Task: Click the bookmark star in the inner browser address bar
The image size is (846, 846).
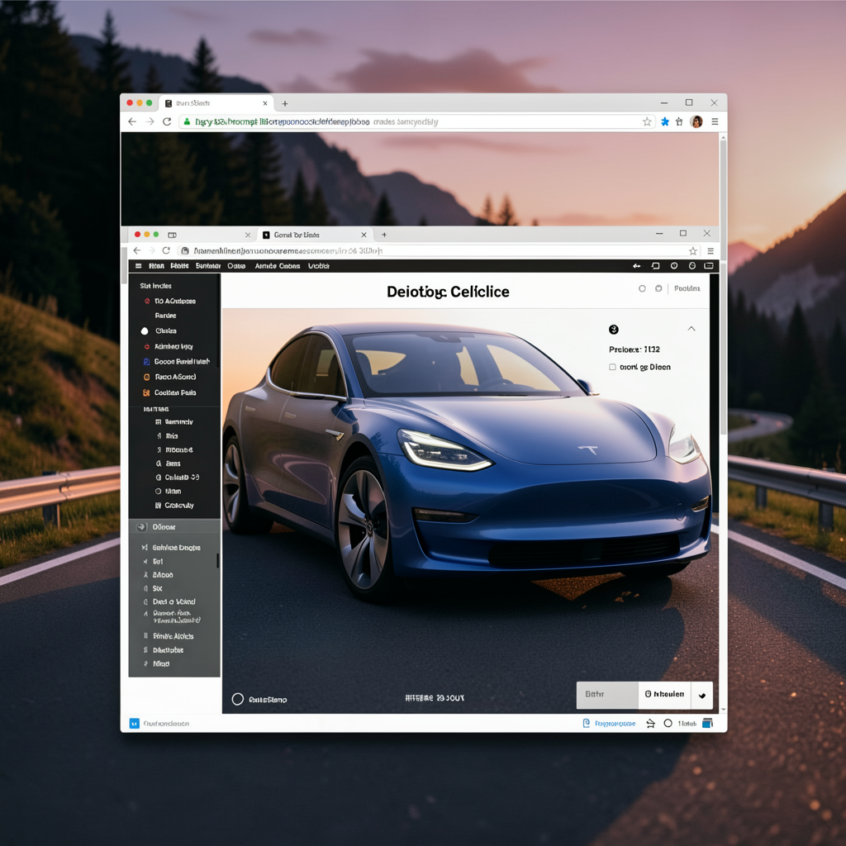Action: 693,251
